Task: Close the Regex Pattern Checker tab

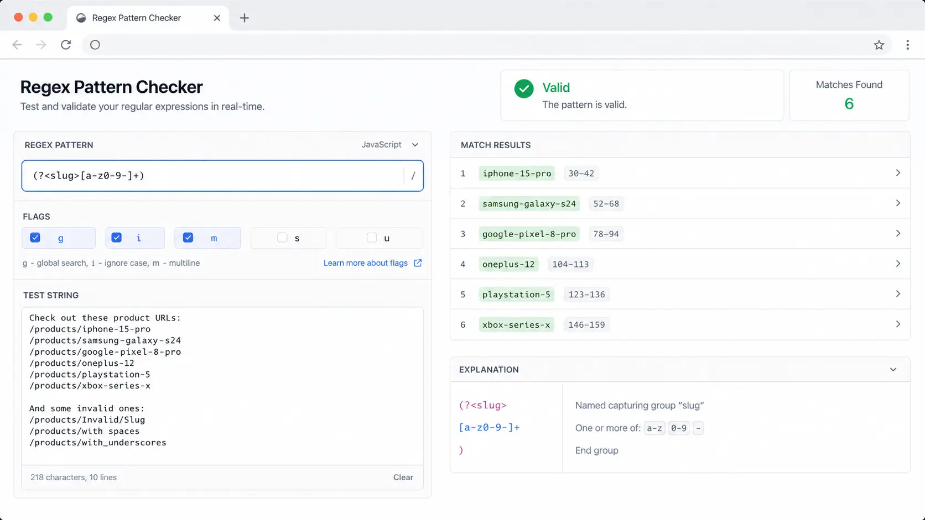Action: pos(217,18)
